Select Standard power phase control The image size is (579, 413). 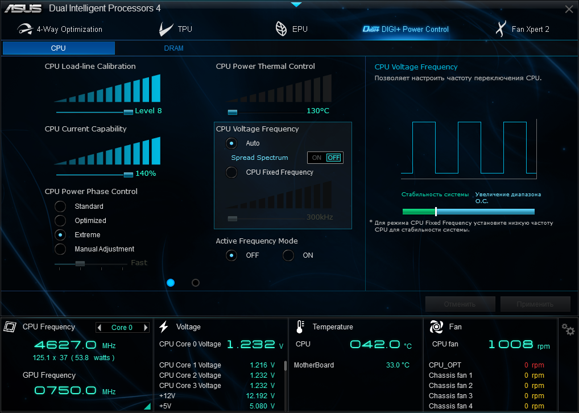point(60,206)
